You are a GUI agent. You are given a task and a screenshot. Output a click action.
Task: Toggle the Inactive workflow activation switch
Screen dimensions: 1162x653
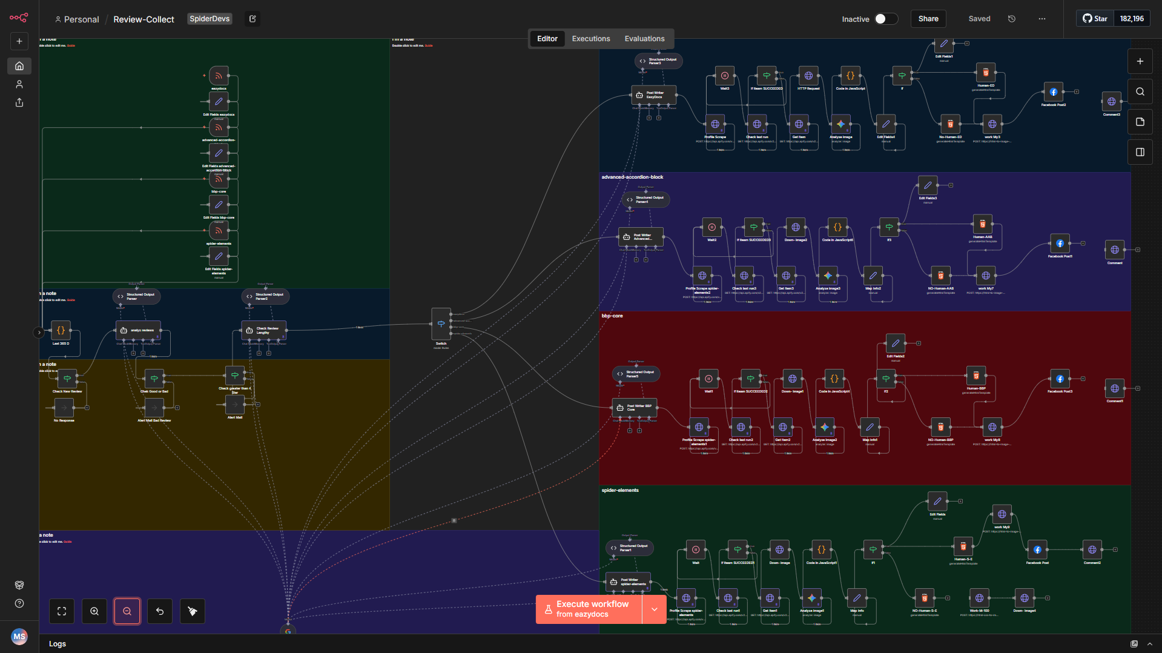(885, 19)
